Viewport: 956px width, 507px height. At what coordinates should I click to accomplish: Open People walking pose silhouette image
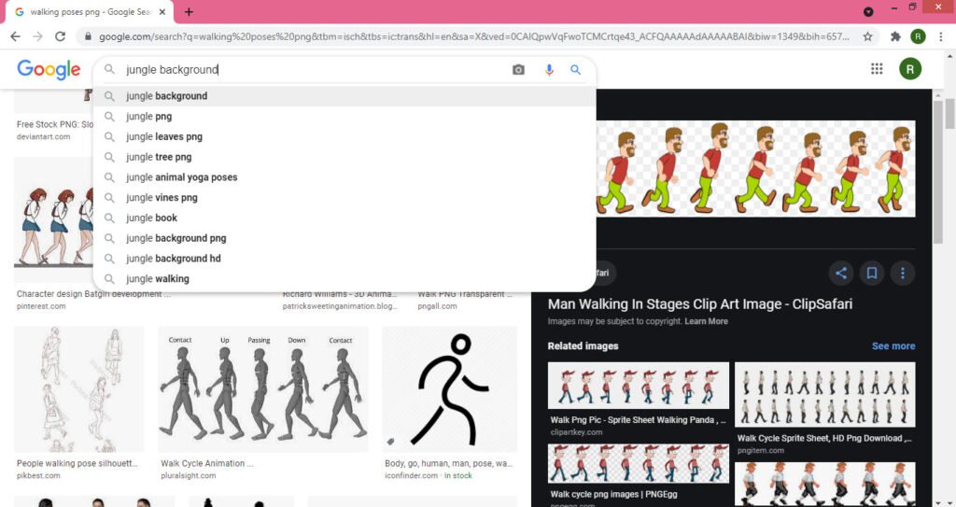click(x=79, y=389)
